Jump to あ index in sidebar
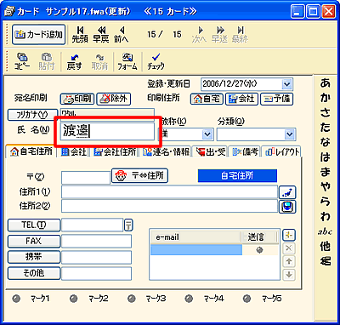This screenshot has width=340, height=325. [325, 83]
